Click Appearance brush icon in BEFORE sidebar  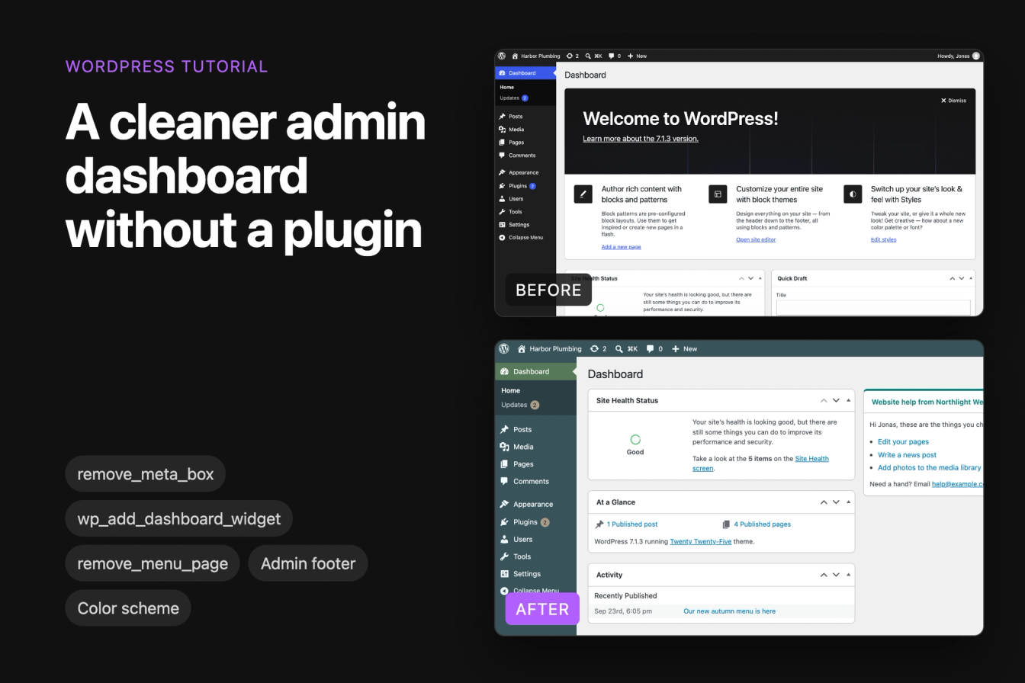[502, 172]
